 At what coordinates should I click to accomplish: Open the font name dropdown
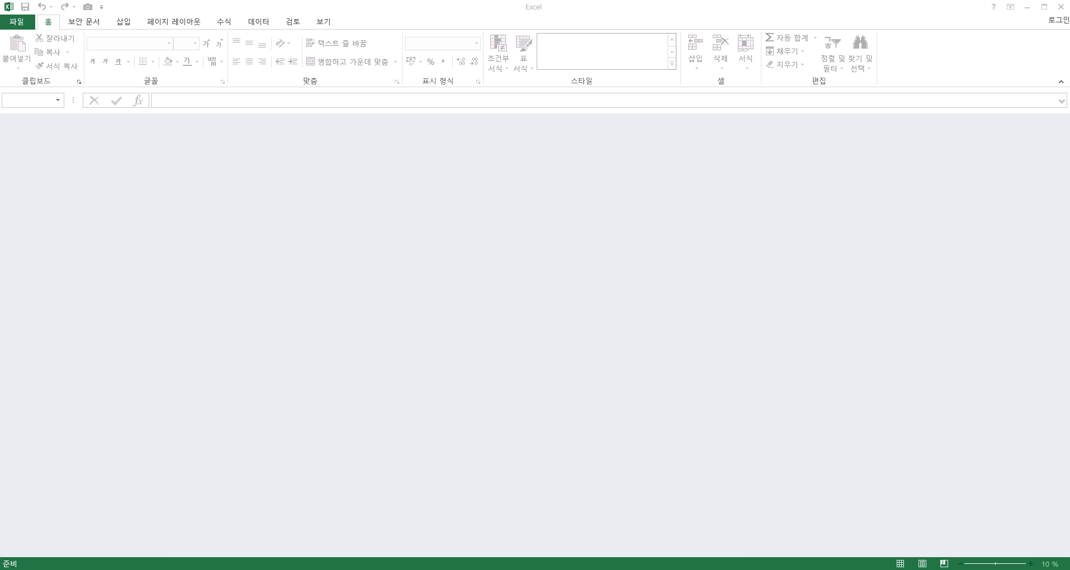(x=169, y=44)
